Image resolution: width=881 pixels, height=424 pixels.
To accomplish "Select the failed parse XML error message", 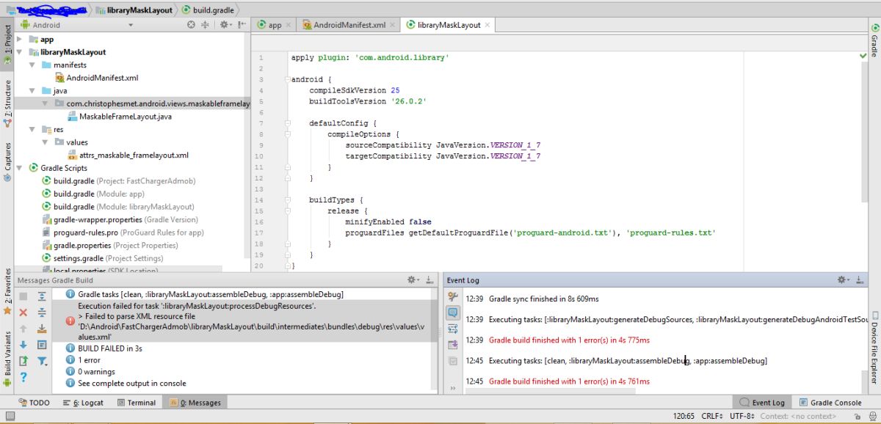I will (x=245, y=321).
